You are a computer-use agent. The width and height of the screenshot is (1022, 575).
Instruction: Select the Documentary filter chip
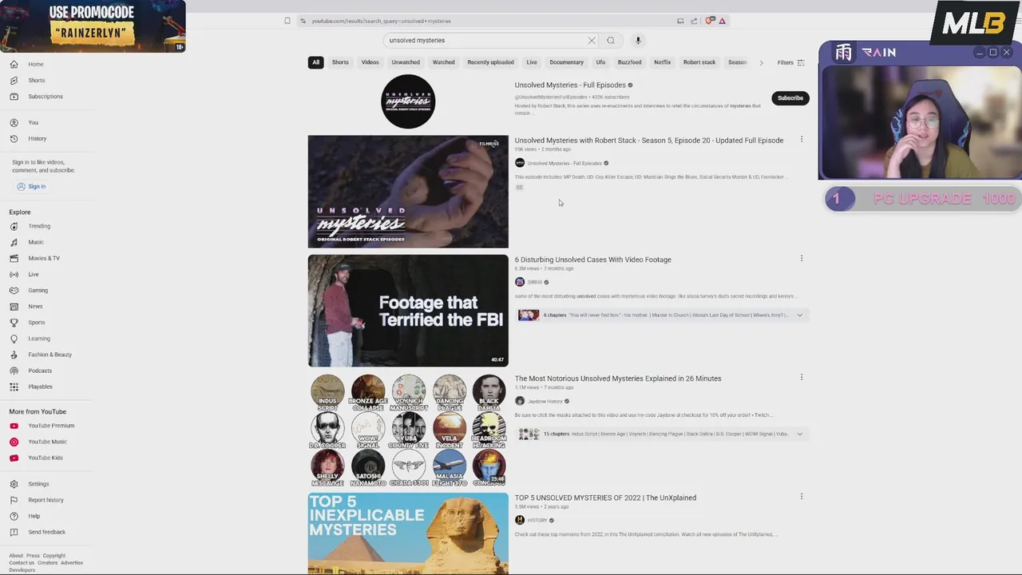coord(566,62)
